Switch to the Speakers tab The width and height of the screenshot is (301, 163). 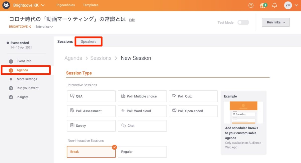(x=89, y=41)
